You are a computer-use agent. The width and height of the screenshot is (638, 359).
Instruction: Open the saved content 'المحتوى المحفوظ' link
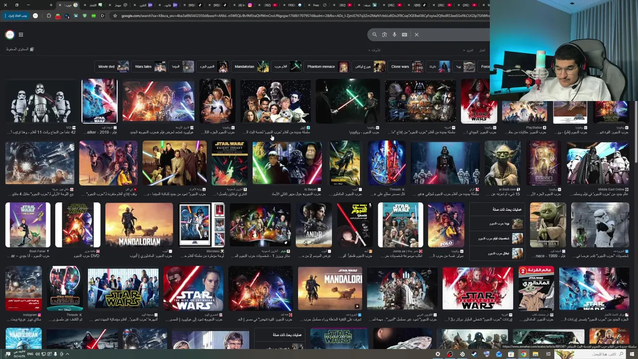click(x=20, y=49)
